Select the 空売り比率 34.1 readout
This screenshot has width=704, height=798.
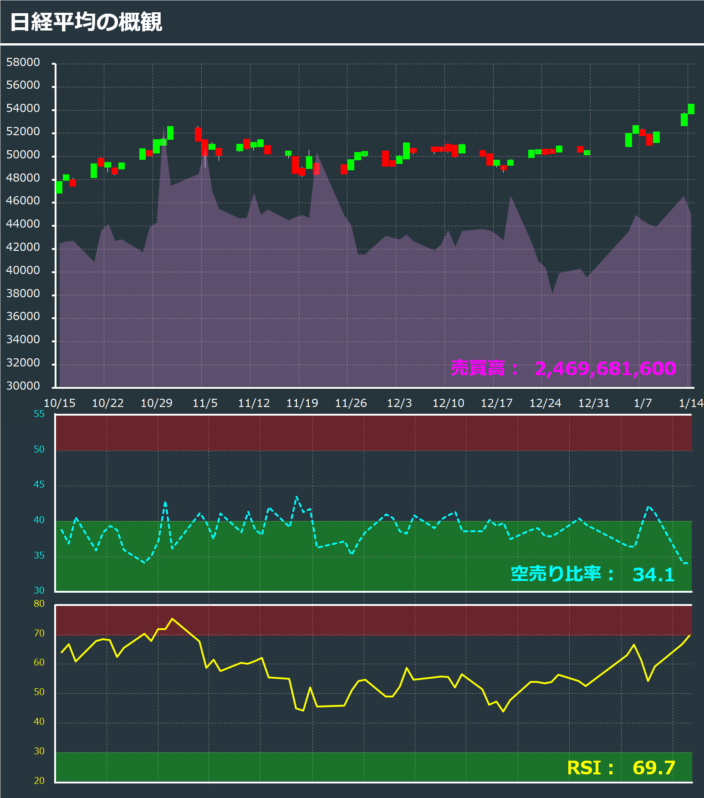pyautogui.click(x=653, y=574)
